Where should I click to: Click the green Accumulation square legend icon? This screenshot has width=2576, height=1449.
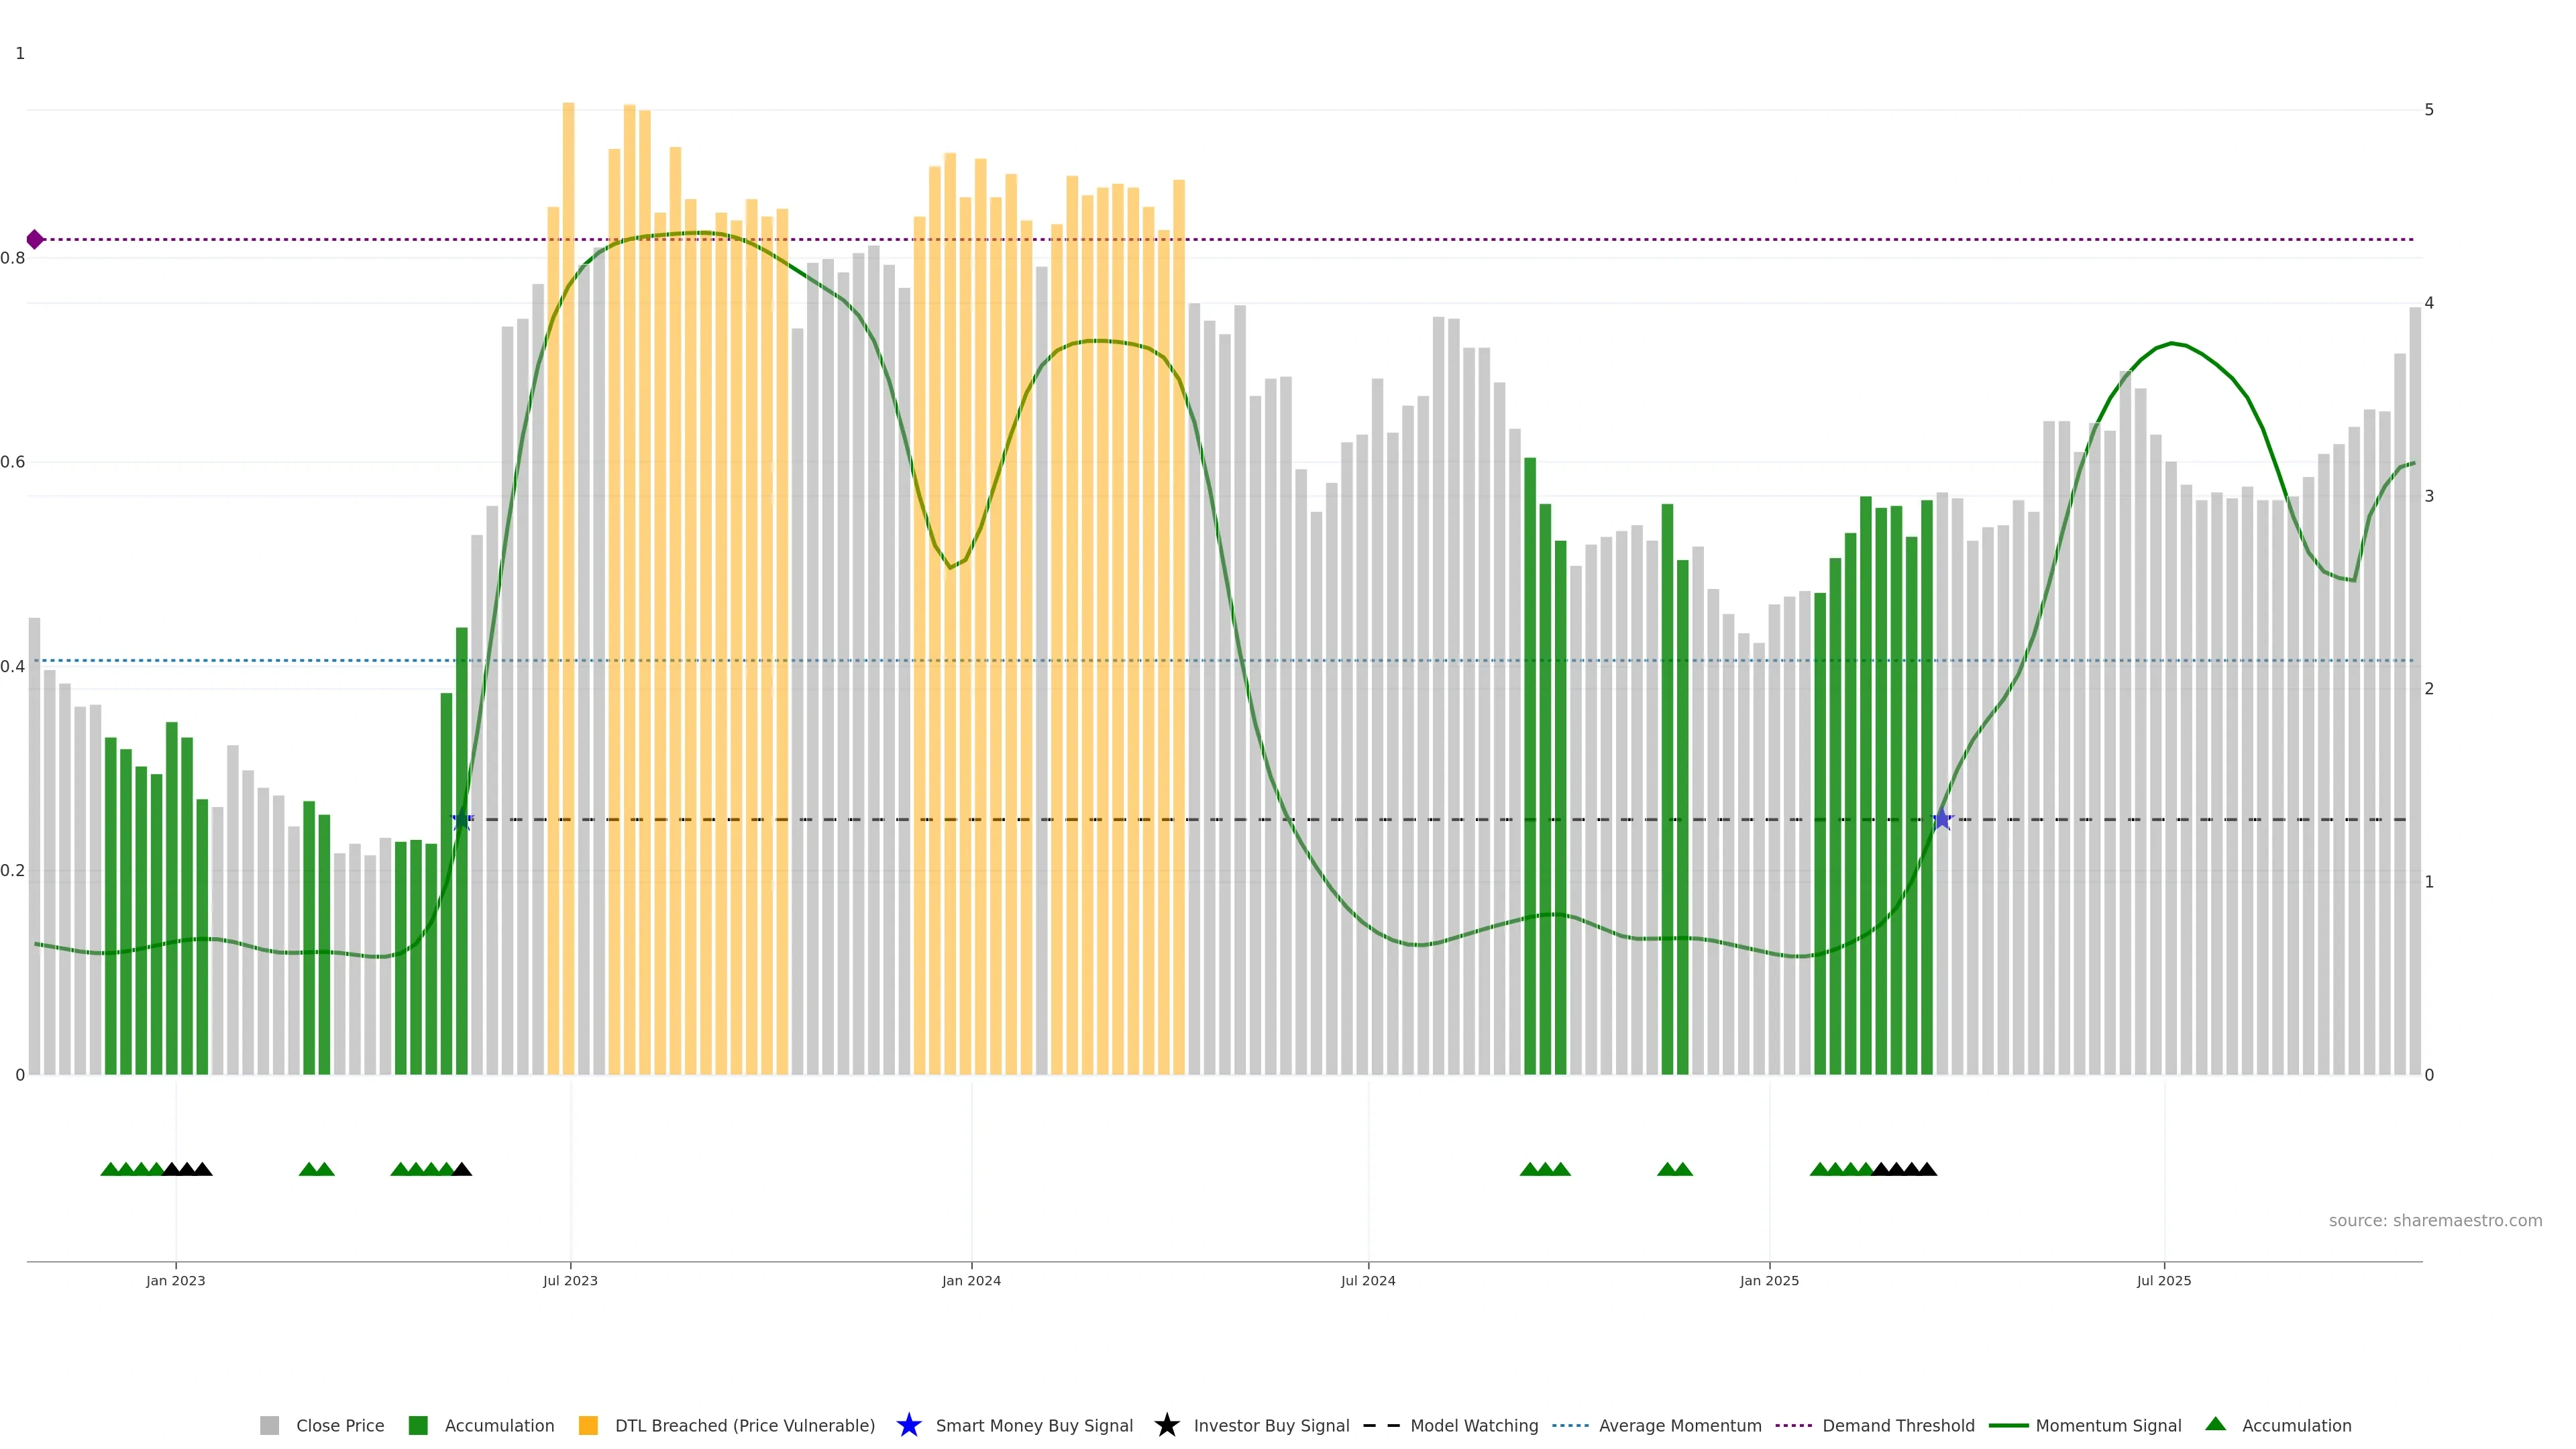(418, 1425)
